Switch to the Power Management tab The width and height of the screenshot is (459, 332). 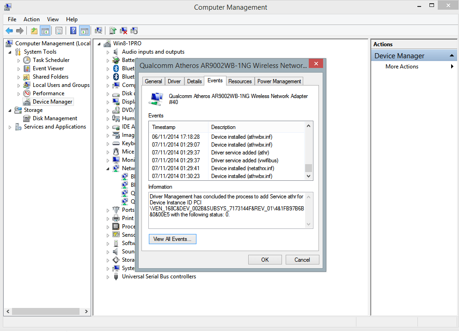coord(279,81)
